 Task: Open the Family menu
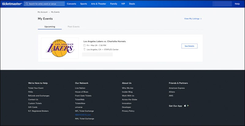[114, 4]
